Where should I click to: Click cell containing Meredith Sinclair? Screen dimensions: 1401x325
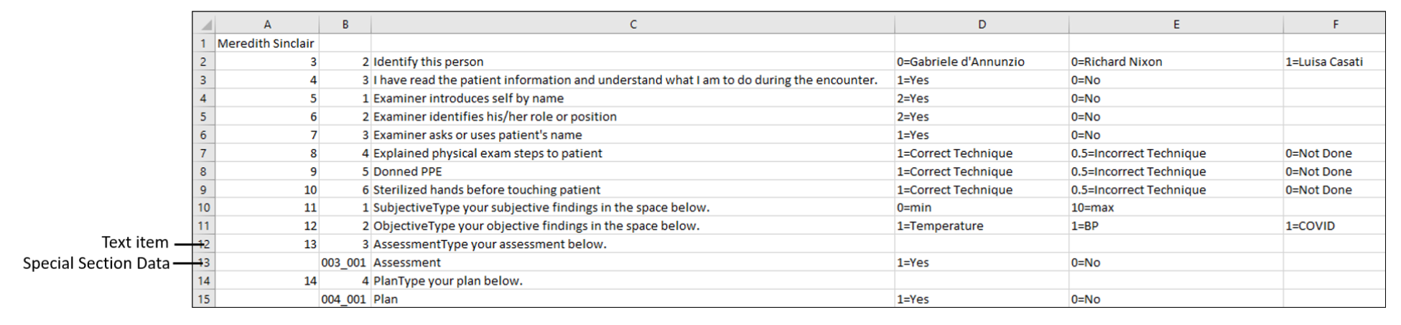(267, 43)
